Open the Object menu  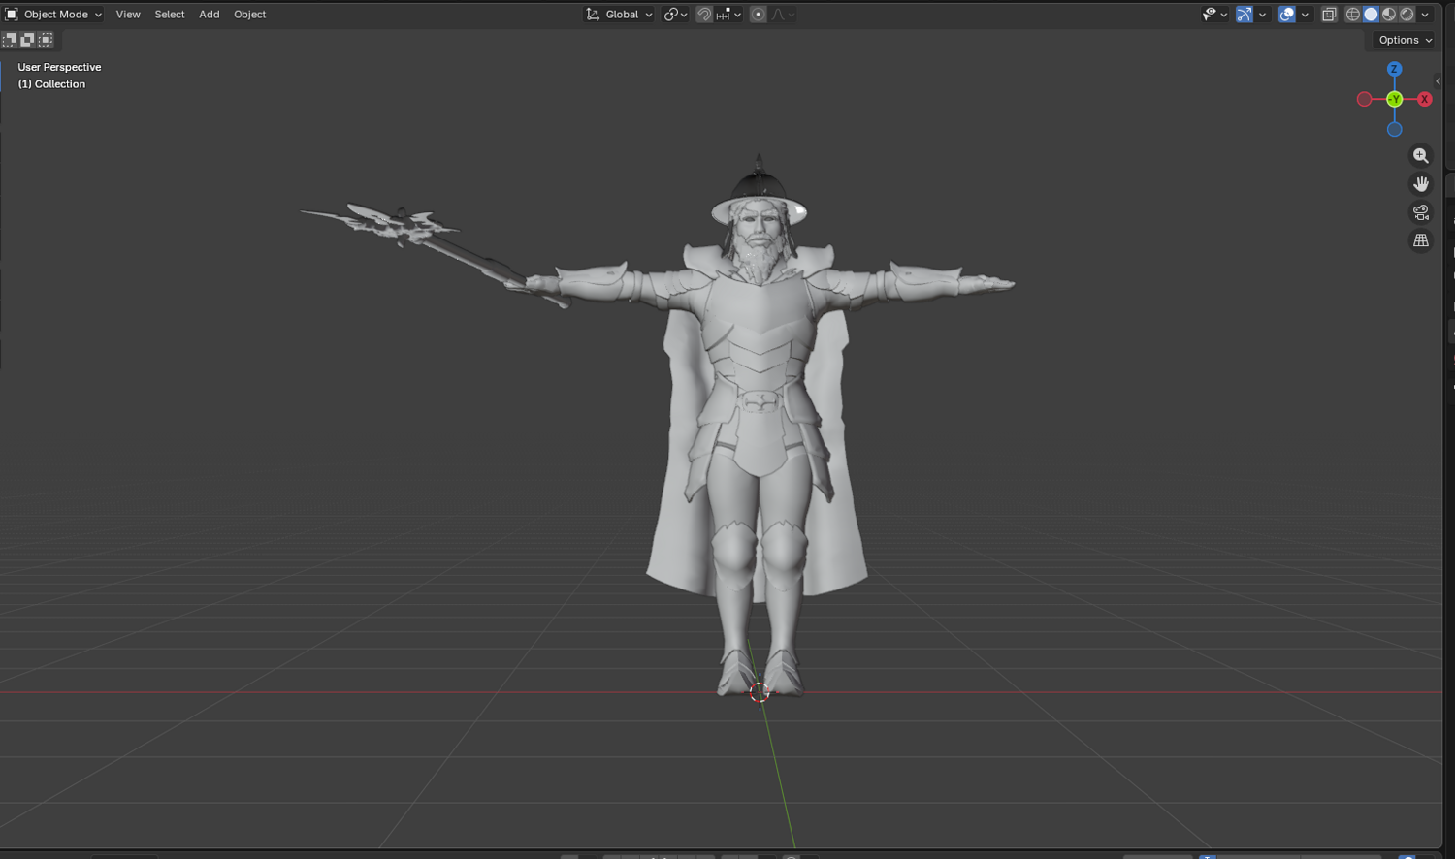tap(250, 15)
